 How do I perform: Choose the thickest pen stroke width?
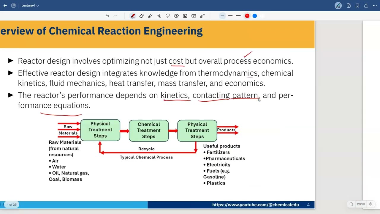point(238,16)
